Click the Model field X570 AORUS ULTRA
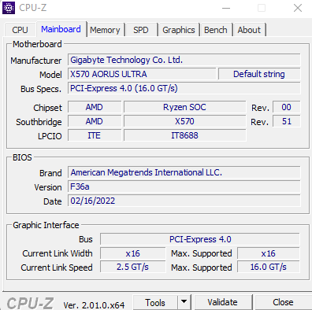 142,74
